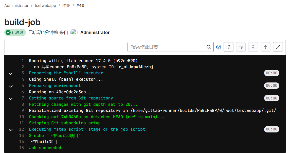Click 'system ID: r_nLJwpwAUezbj' line
291x153 pixels.
click(94, 67)
